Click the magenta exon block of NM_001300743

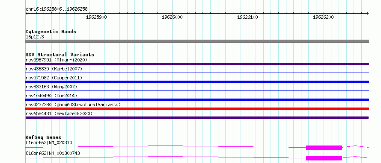(x=324, y=158)
